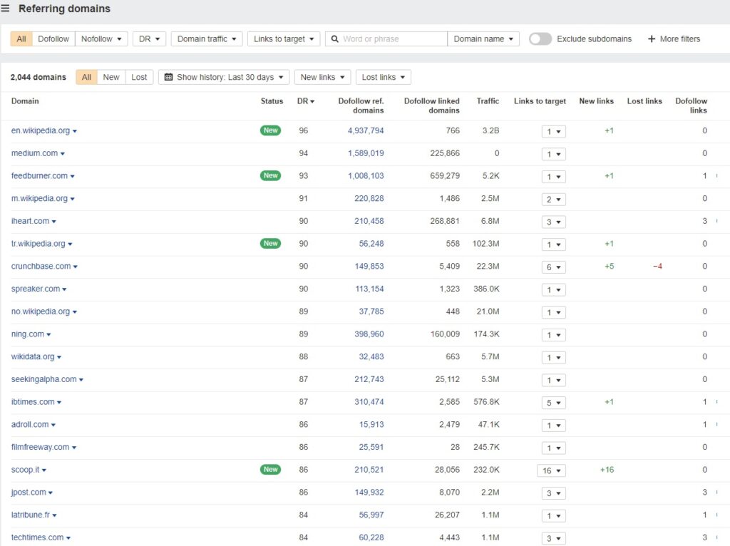Open the Lost links dropdown
The height and width of the screenshot is (546, 730).
383,77
